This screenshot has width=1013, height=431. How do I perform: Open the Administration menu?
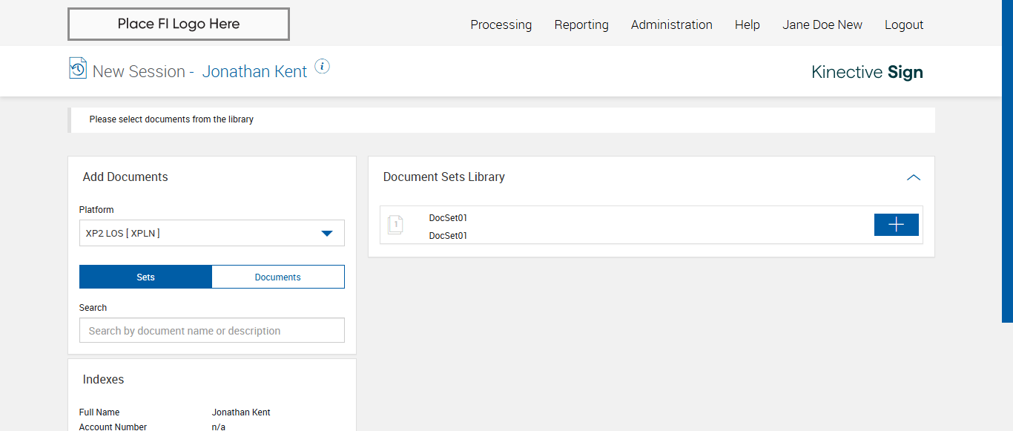tap(671, 24)
